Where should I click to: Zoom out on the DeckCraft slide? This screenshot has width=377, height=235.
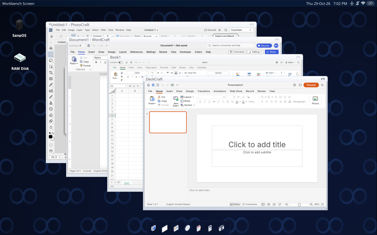pos(287,204)
